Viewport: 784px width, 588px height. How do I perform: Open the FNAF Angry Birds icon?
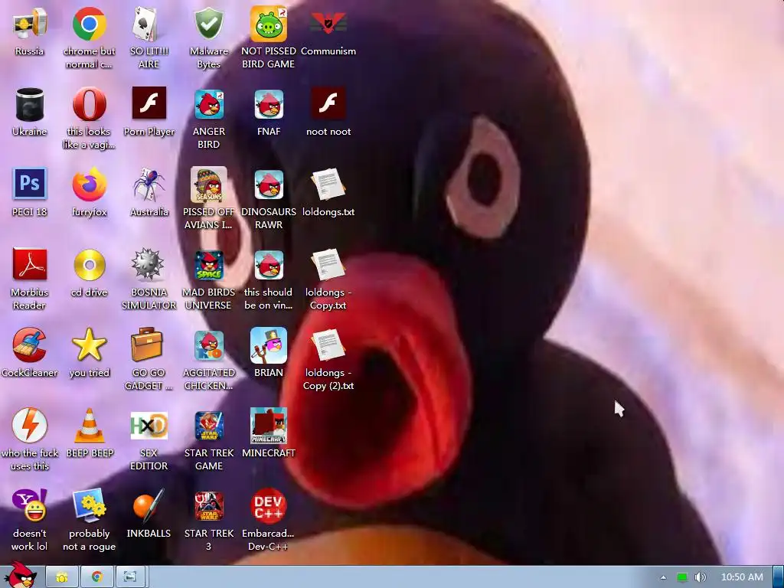pos(269,104)
